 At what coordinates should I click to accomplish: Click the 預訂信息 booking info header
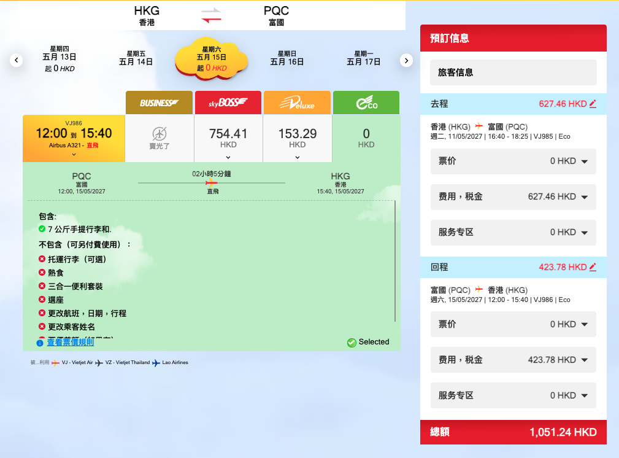513,38
